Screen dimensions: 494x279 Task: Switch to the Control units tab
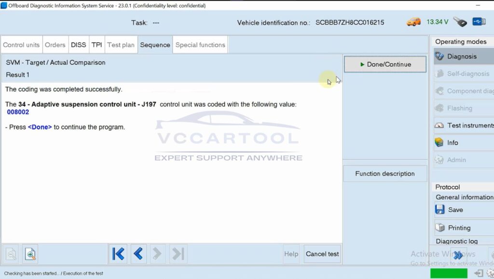pos(21,45)
